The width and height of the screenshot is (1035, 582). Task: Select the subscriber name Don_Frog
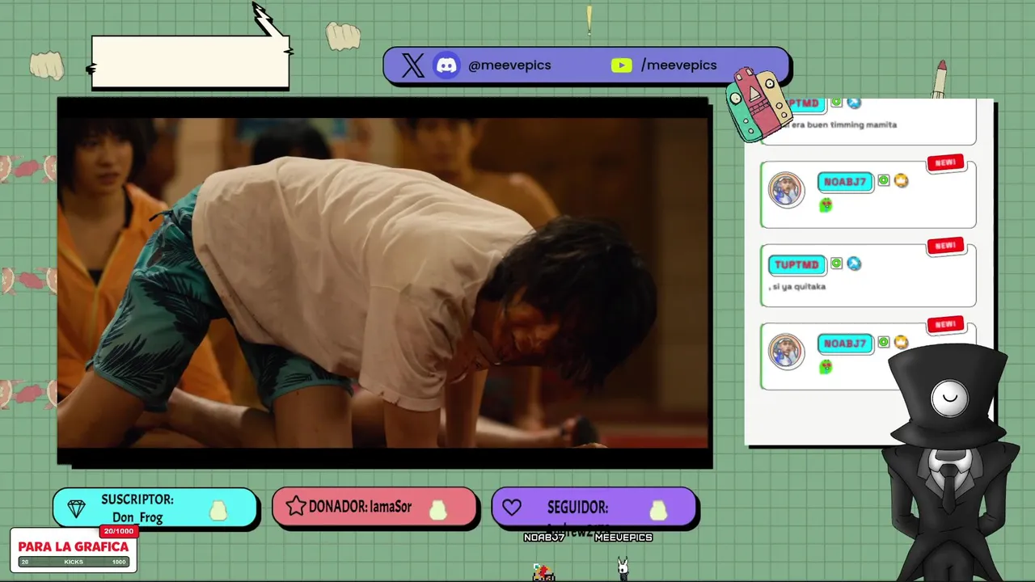tap(137, 517)
